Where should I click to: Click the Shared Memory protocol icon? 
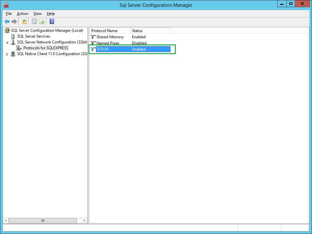tap(93, 37)
